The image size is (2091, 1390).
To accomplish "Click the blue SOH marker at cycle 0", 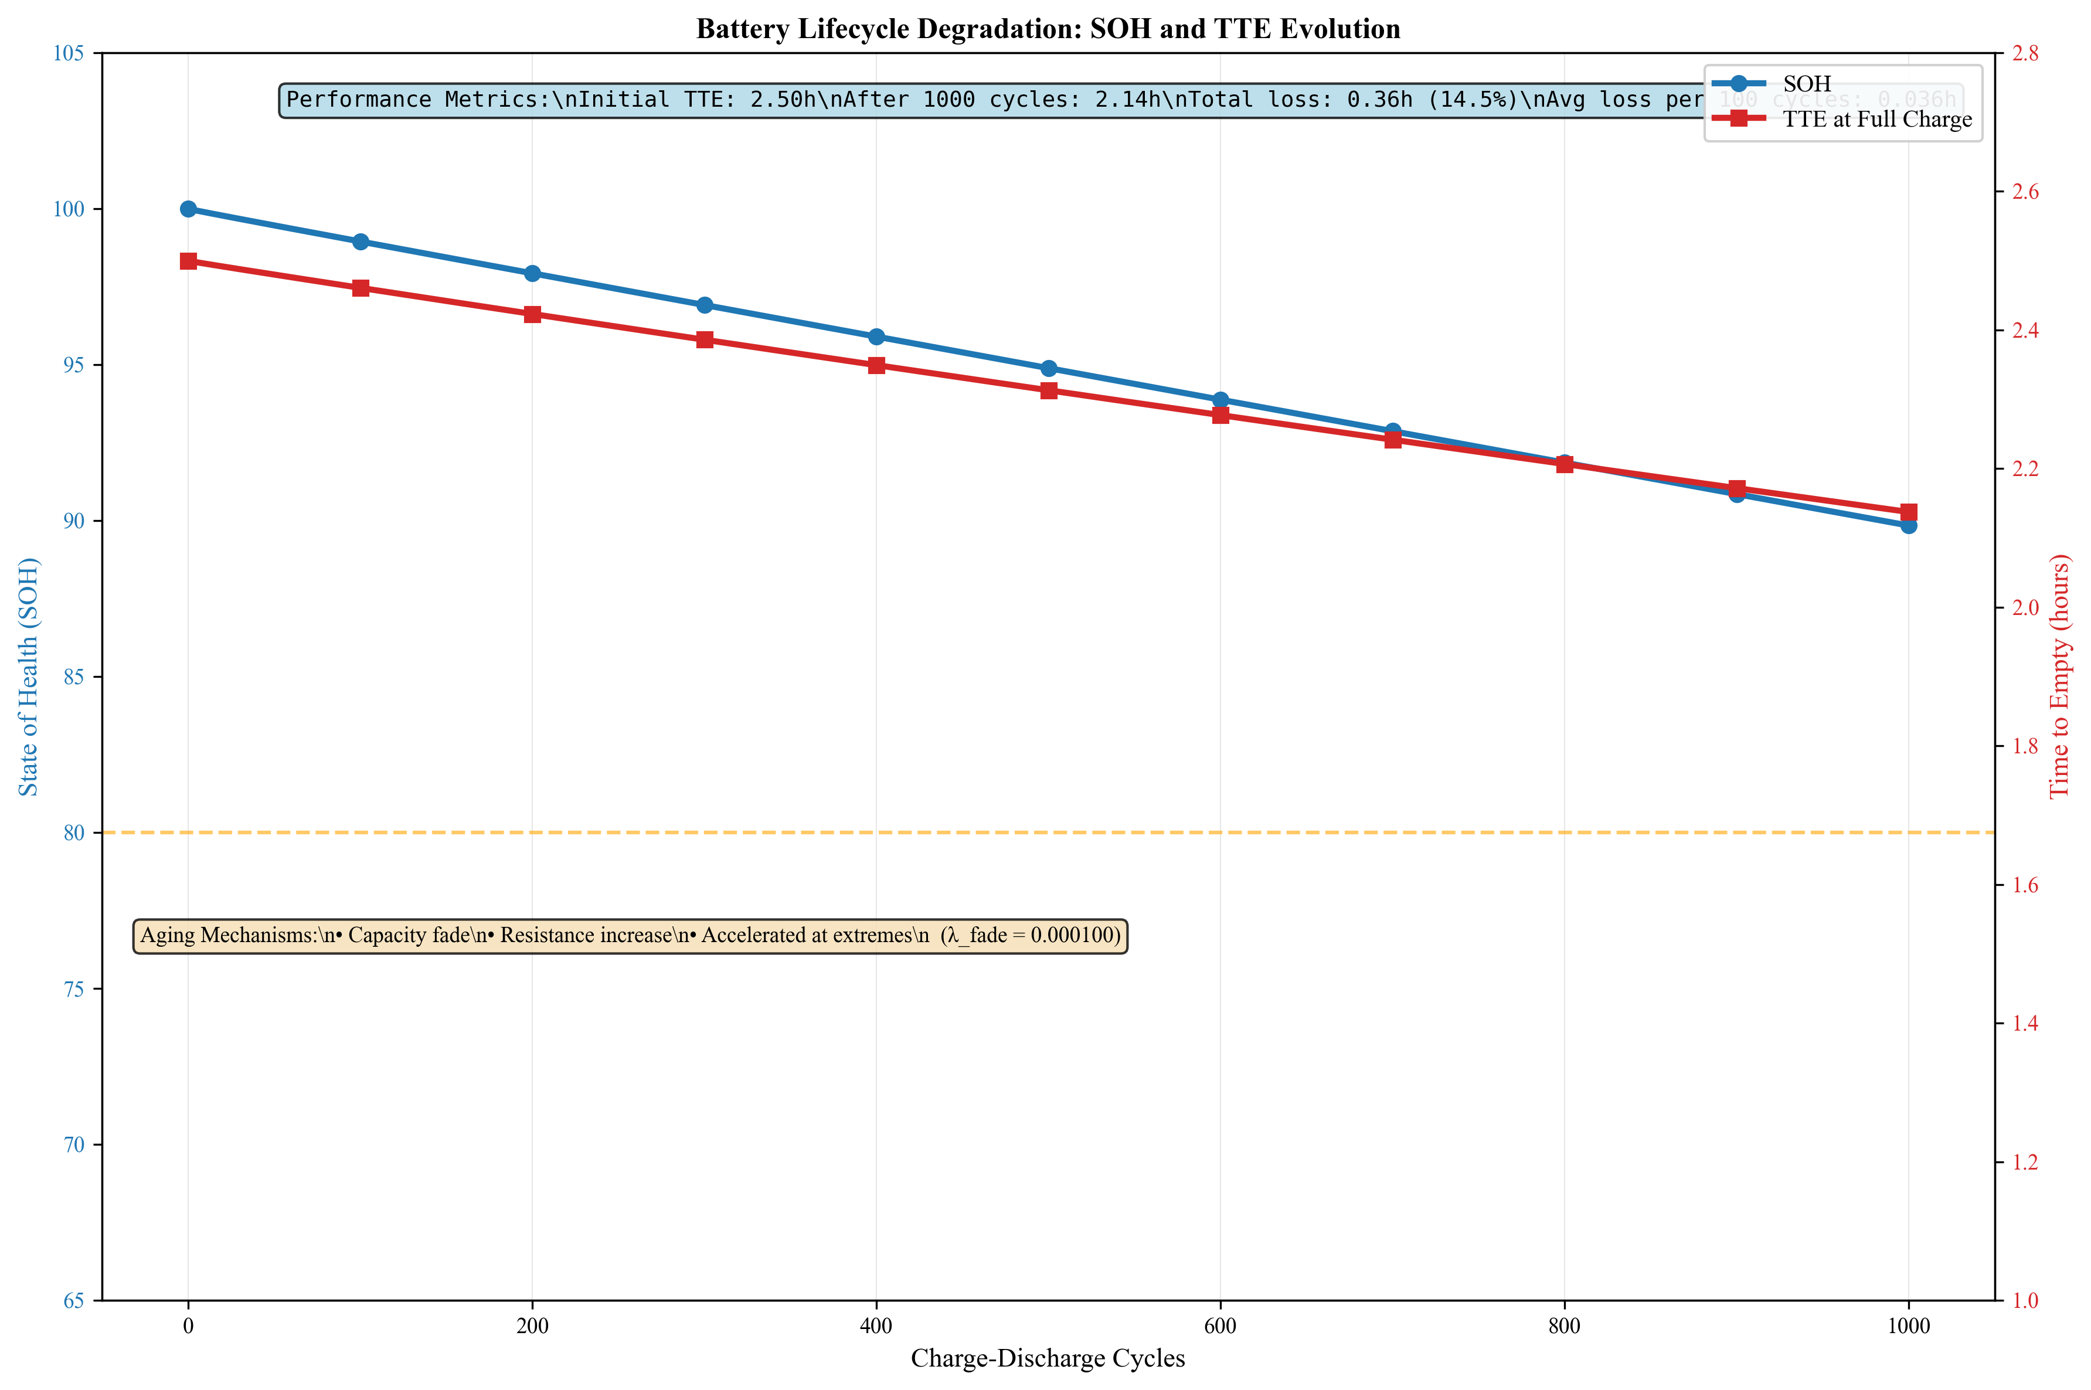I will (188, 209).
